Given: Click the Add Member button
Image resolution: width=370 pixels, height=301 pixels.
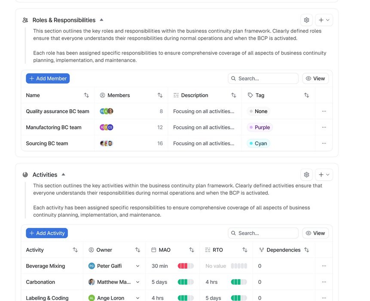Looking at the screenshot, I should [48, 78].
